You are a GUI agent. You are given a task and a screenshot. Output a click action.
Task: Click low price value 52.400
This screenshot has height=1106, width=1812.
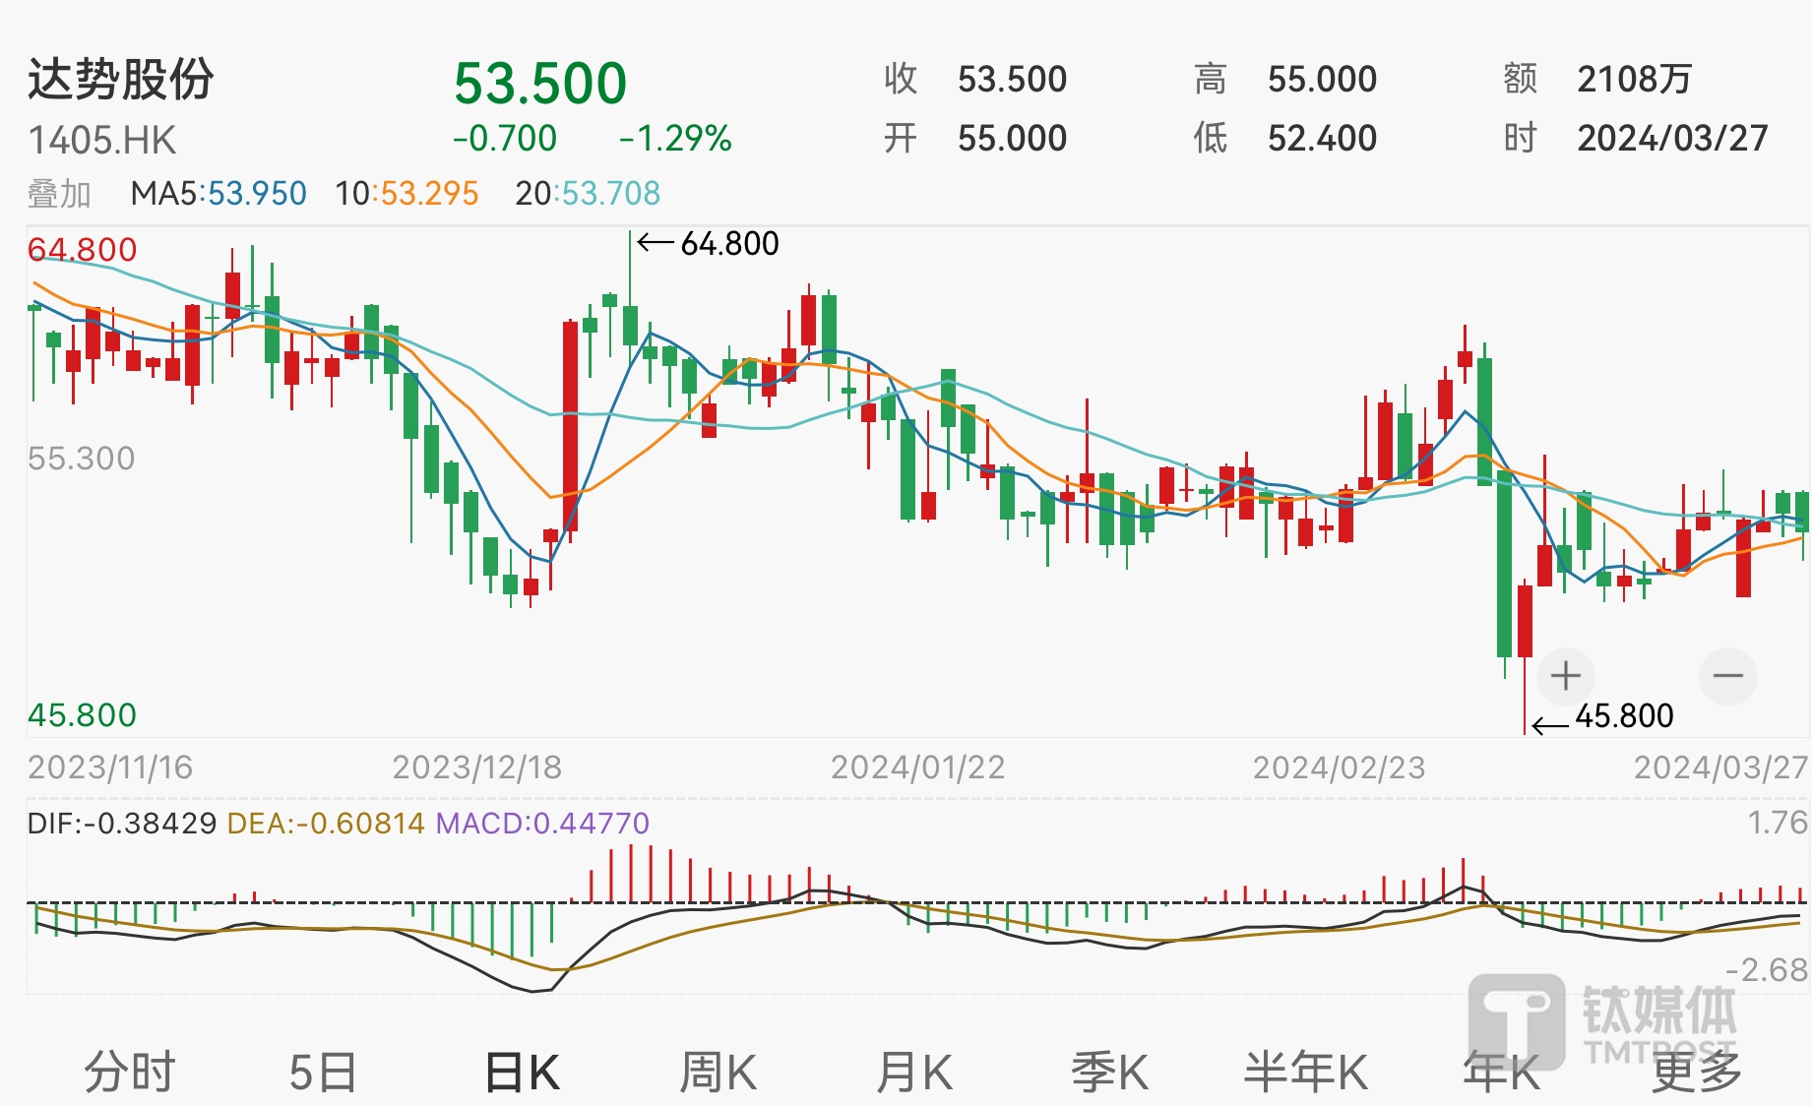point(1322,138)
